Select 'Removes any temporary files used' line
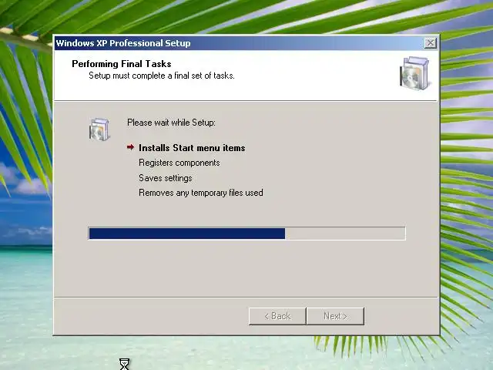493x370 pixels. pos(201,193)
